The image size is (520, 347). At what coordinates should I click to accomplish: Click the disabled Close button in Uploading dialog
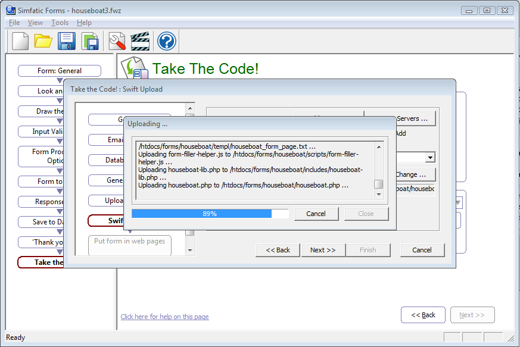click(x=366, y=214)
